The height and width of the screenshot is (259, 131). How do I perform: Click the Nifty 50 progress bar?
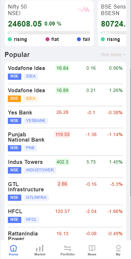49,33
